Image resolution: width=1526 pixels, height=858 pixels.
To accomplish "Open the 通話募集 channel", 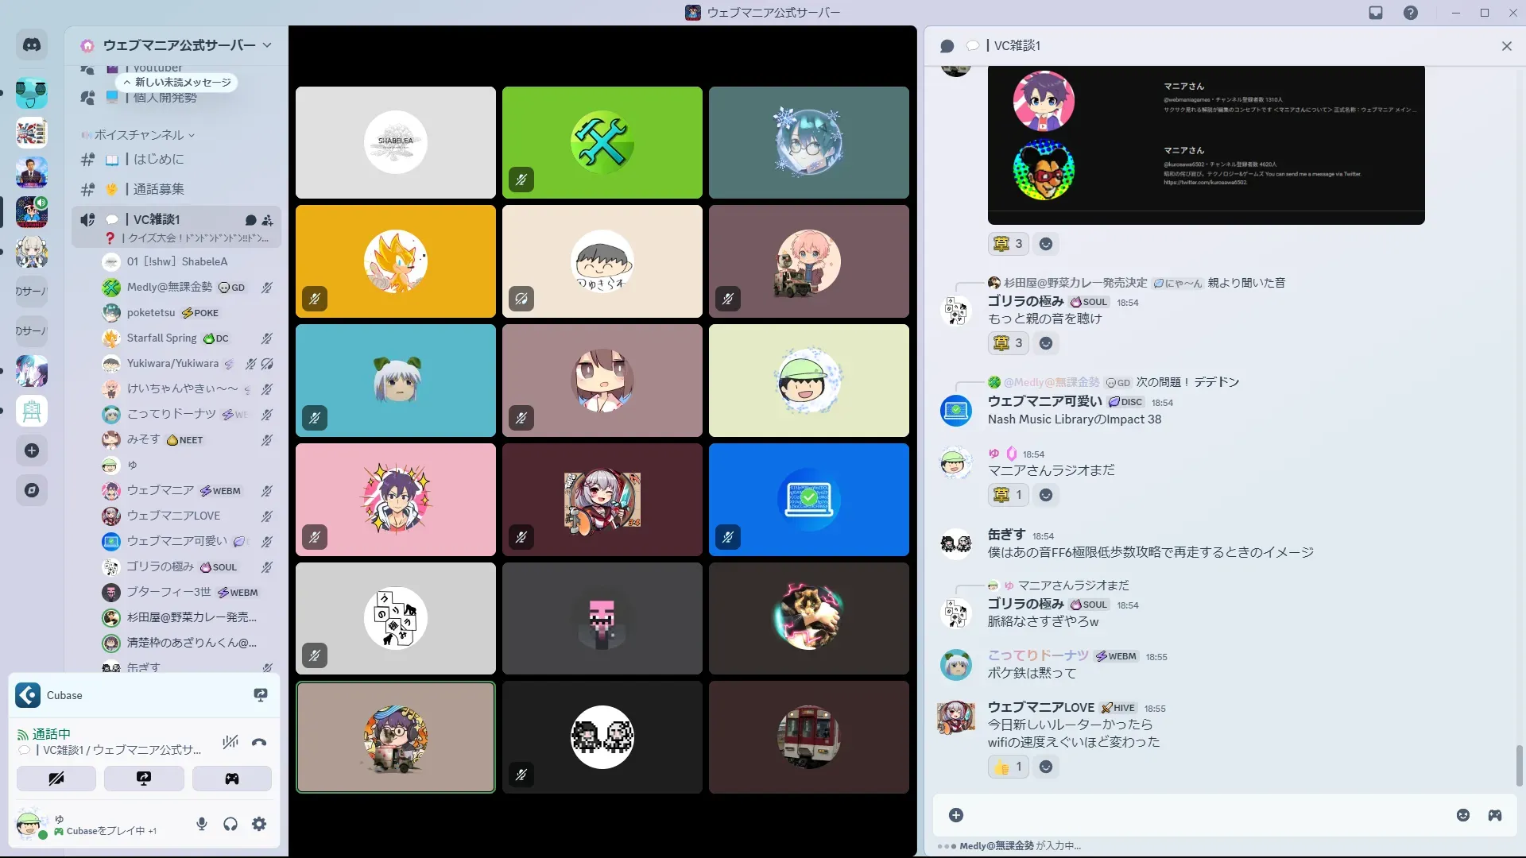I will [158, 189].
